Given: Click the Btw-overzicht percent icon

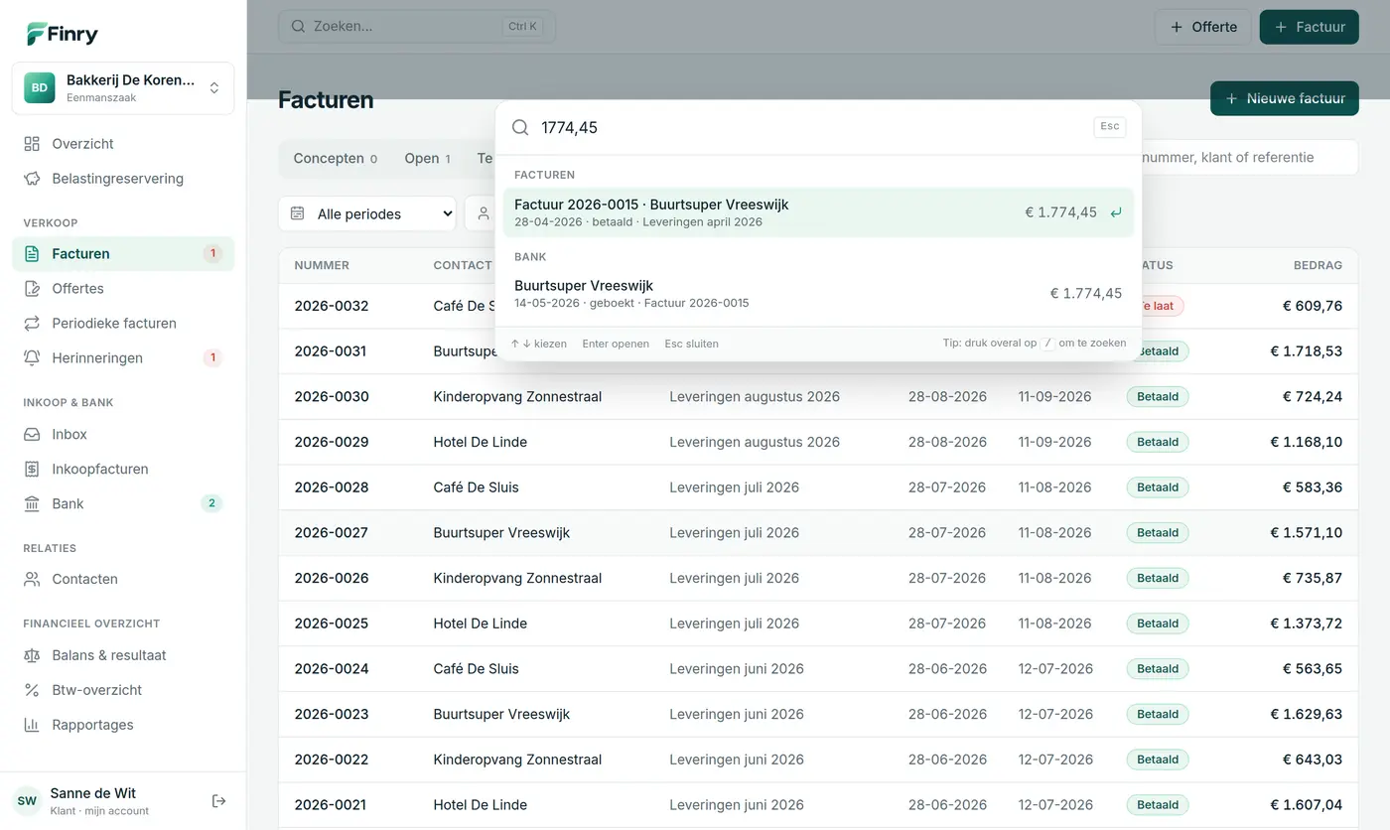Looking at the screenshot, I should [32, 691].
